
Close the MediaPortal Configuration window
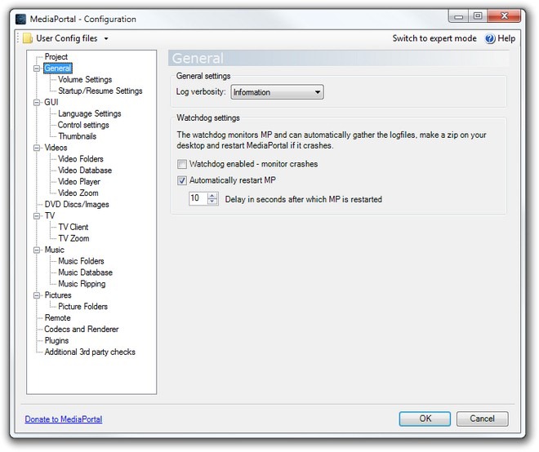504,16
